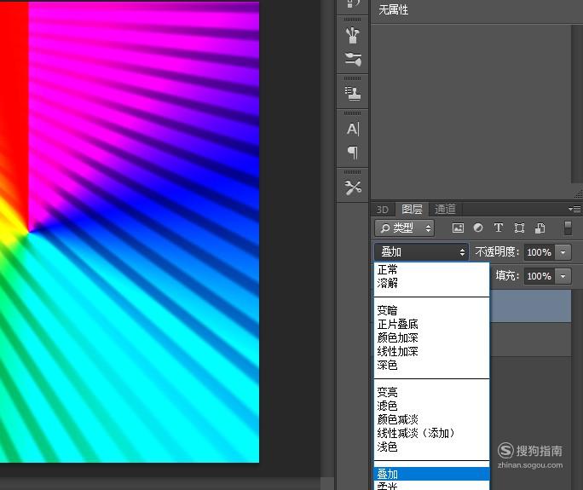Select 浅色 blend mode

431,447
